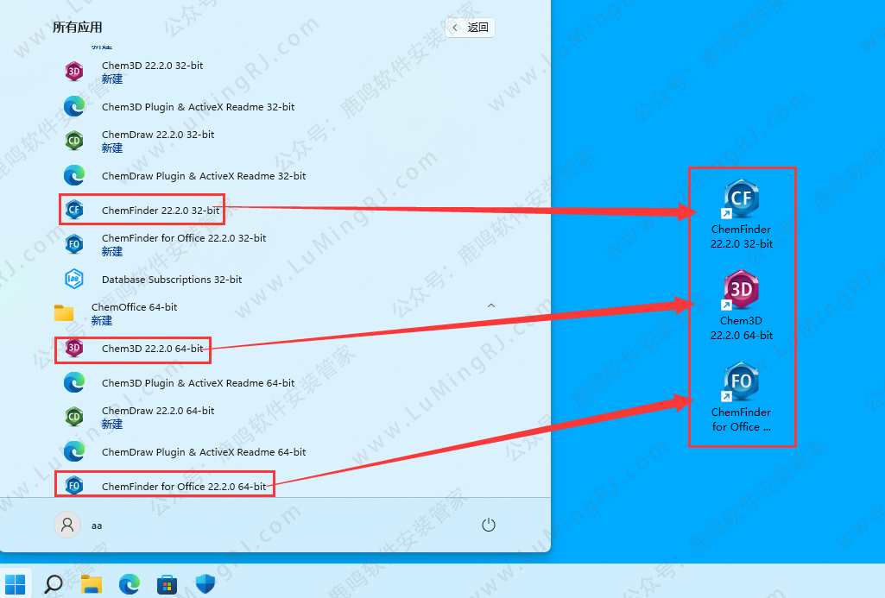Screen dimensions: 885x598
Task: Launch ChemDraw 22.2.0 64-bit icon
Action: tap(74, 417)
